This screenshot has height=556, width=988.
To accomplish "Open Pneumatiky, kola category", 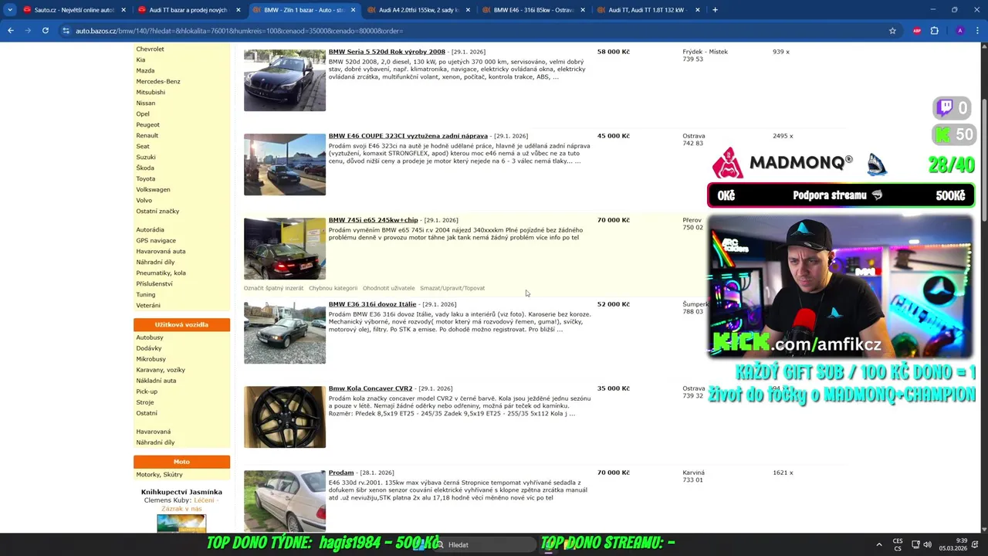I will pos(161,273).
